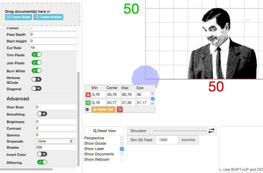
Task: Click the gear settings icon beside Raster Opt.
Action: [x=87, y=109]
